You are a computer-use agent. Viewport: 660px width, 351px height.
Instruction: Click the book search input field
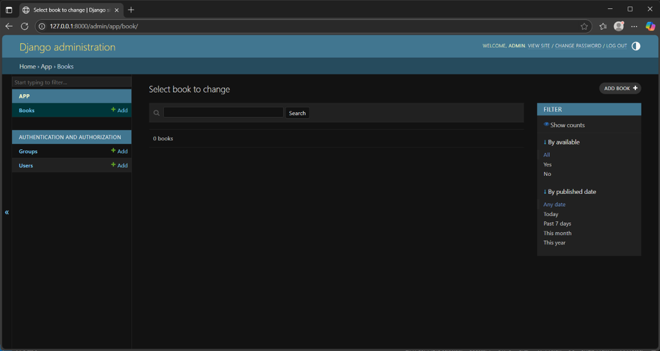point(223,112)
